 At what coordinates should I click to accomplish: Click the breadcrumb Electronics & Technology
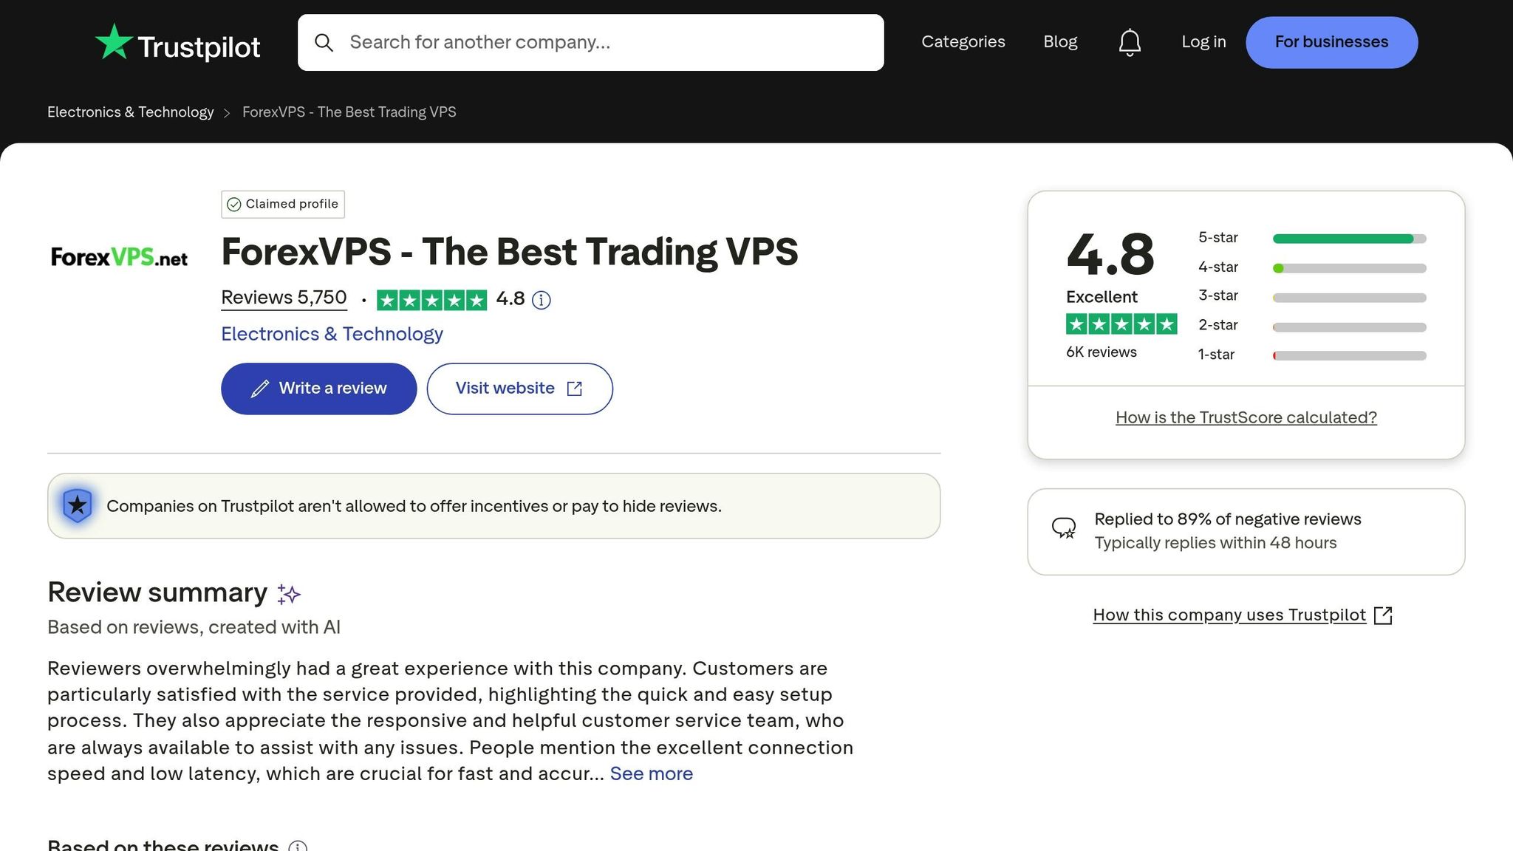click(x=130, y=112)
